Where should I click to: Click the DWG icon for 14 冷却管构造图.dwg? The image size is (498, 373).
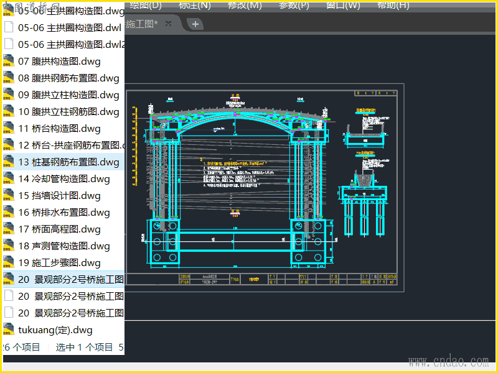9,178
